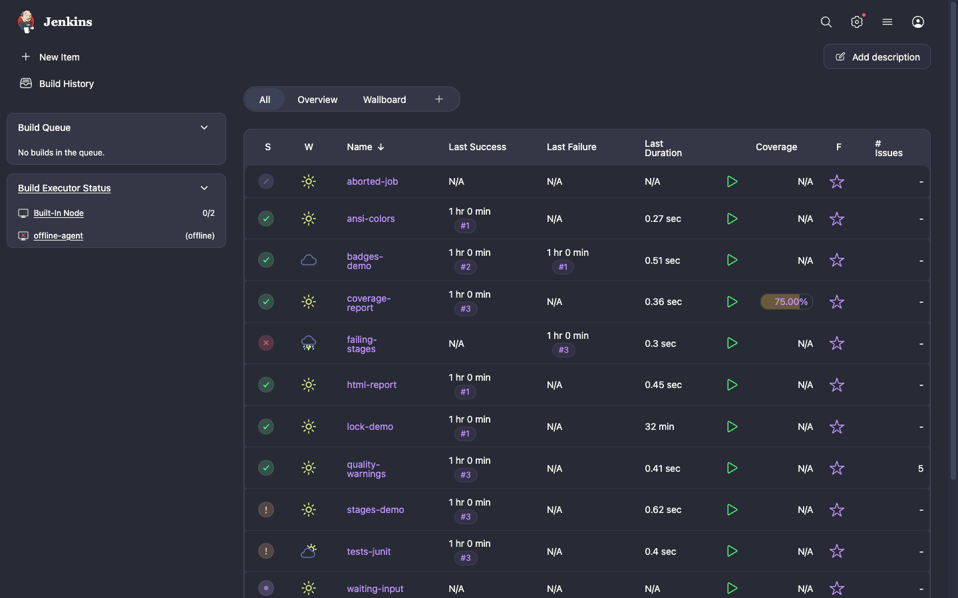Open the header hamburger menu icon
The width and height of the screenshot is (958, 598).
click(x=887, y=22)
